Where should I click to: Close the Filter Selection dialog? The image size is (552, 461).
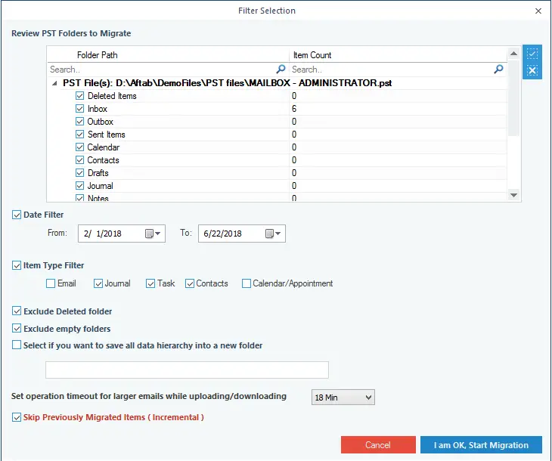(538, 11)
